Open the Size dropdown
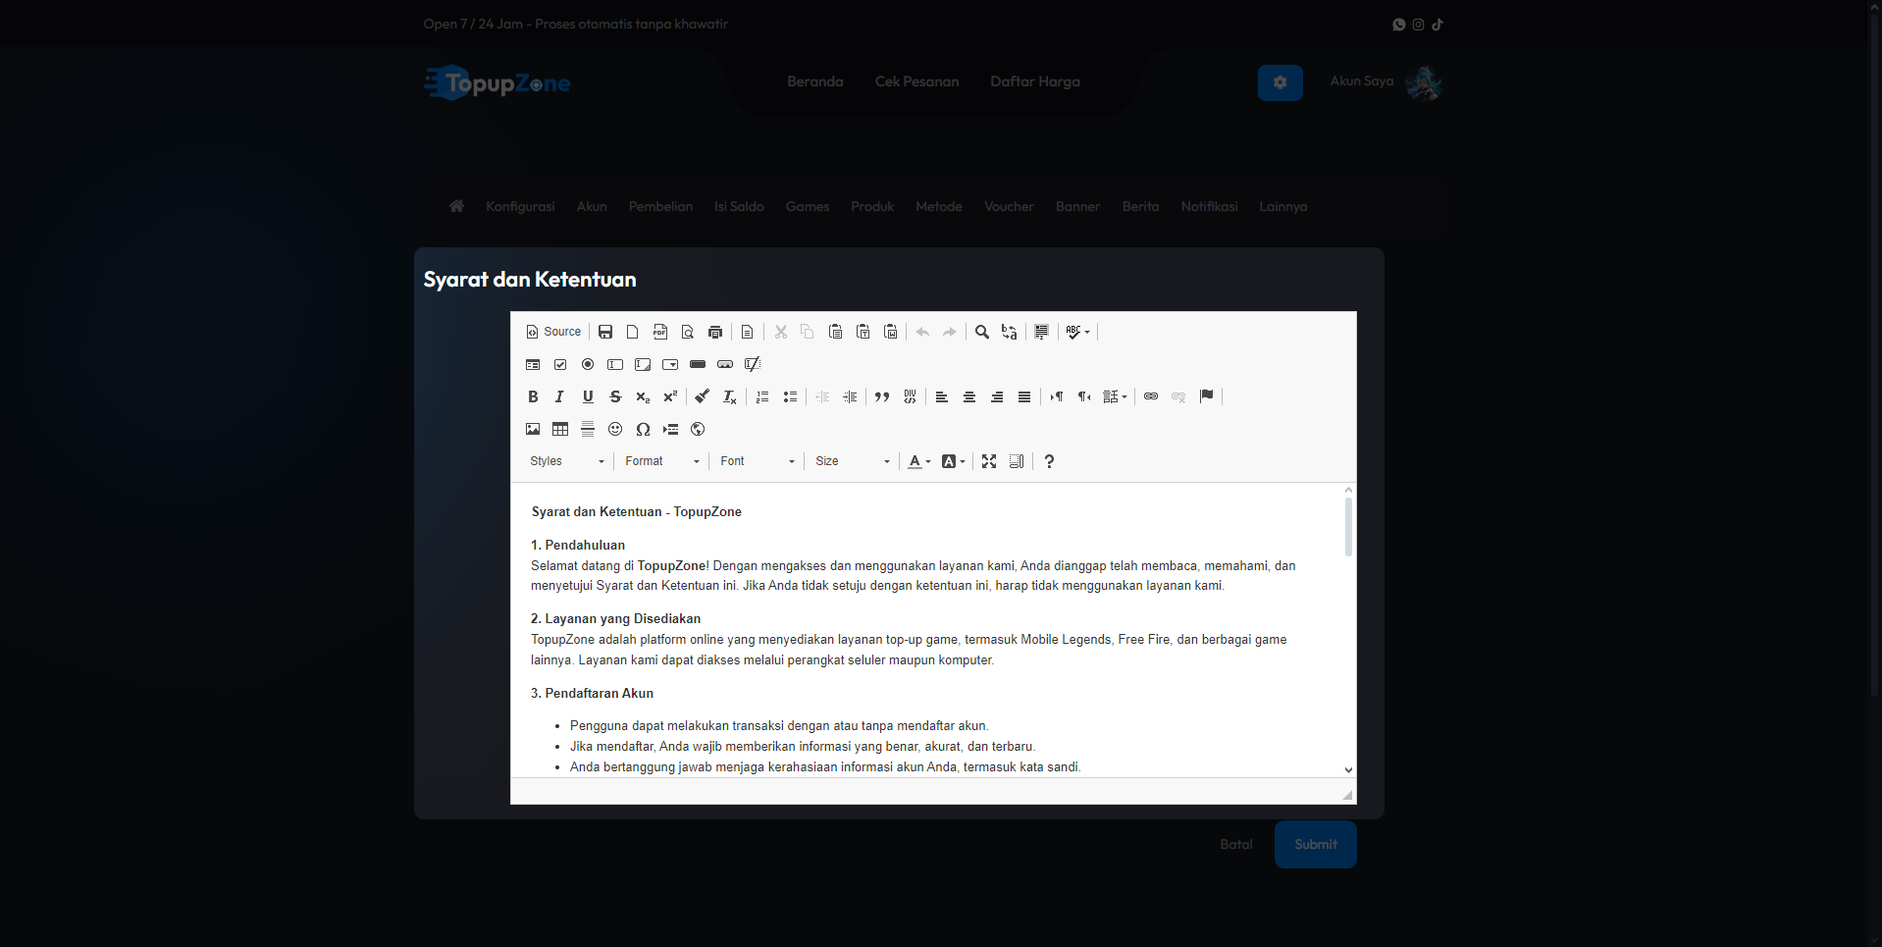The image size is (1882, 947). (x=853, y=461)
